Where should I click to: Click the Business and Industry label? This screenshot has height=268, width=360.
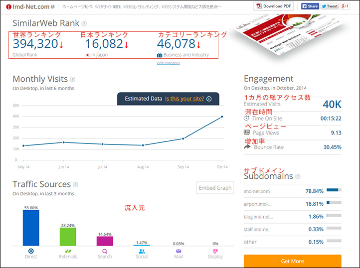point(186,55)
